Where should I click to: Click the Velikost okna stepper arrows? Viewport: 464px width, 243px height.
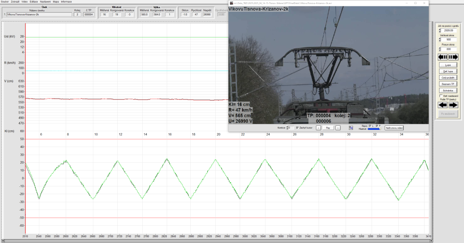(440, 40)
